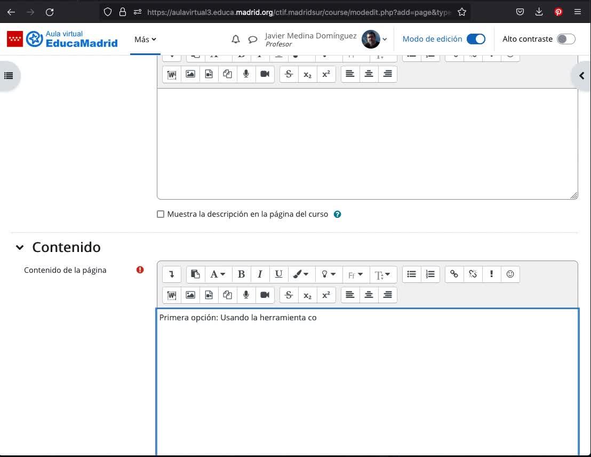This screenshot has width=591, height=457.
Task: Open help for Muestra la descripción
Action: point(337,214)
